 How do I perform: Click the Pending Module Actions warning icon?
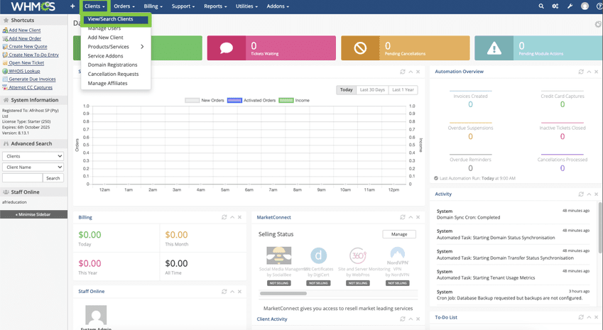(x=494, y=48)
